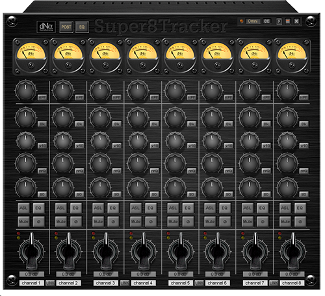The image size is (325, 296).
Task: Click channel 4 yellow signal LED
Action: click(131, 238)
